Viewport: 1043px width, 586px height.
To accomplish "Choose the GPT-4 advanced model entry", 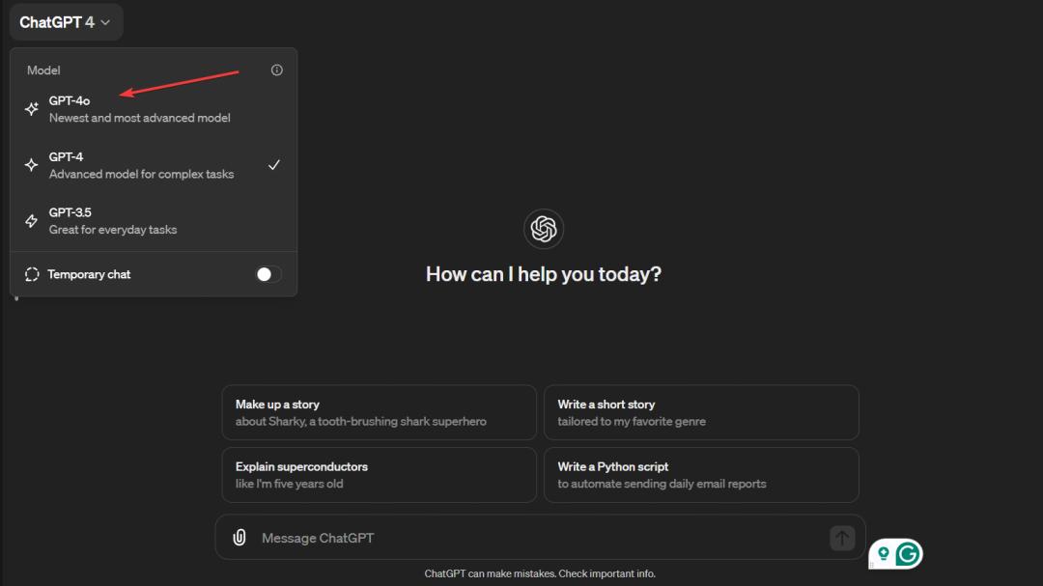I will click(141, 165).
